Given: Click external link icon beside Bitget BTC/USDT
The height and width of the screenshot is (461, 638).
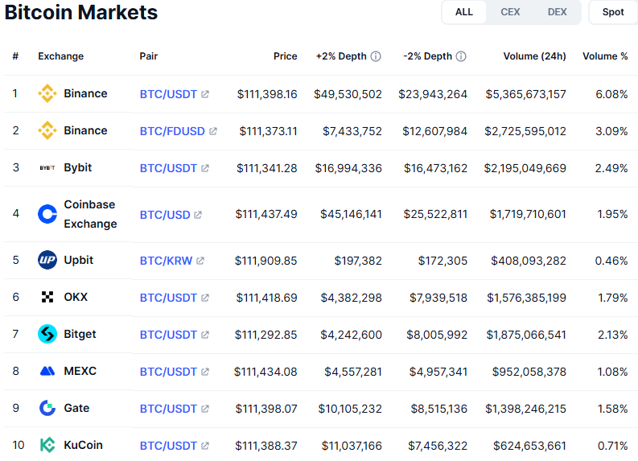Looking at the screenshot, I should pos(205,335).
